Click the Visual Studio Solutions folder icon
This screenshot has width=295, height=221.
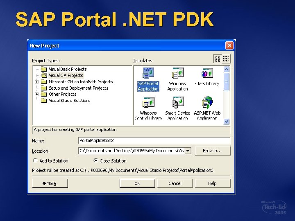44,100
